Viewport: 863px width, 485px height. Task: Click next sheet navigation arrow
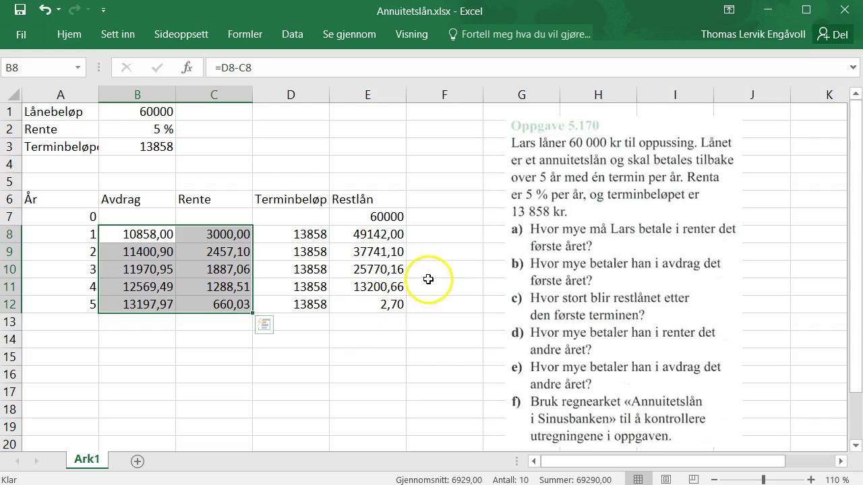point(37,461)
